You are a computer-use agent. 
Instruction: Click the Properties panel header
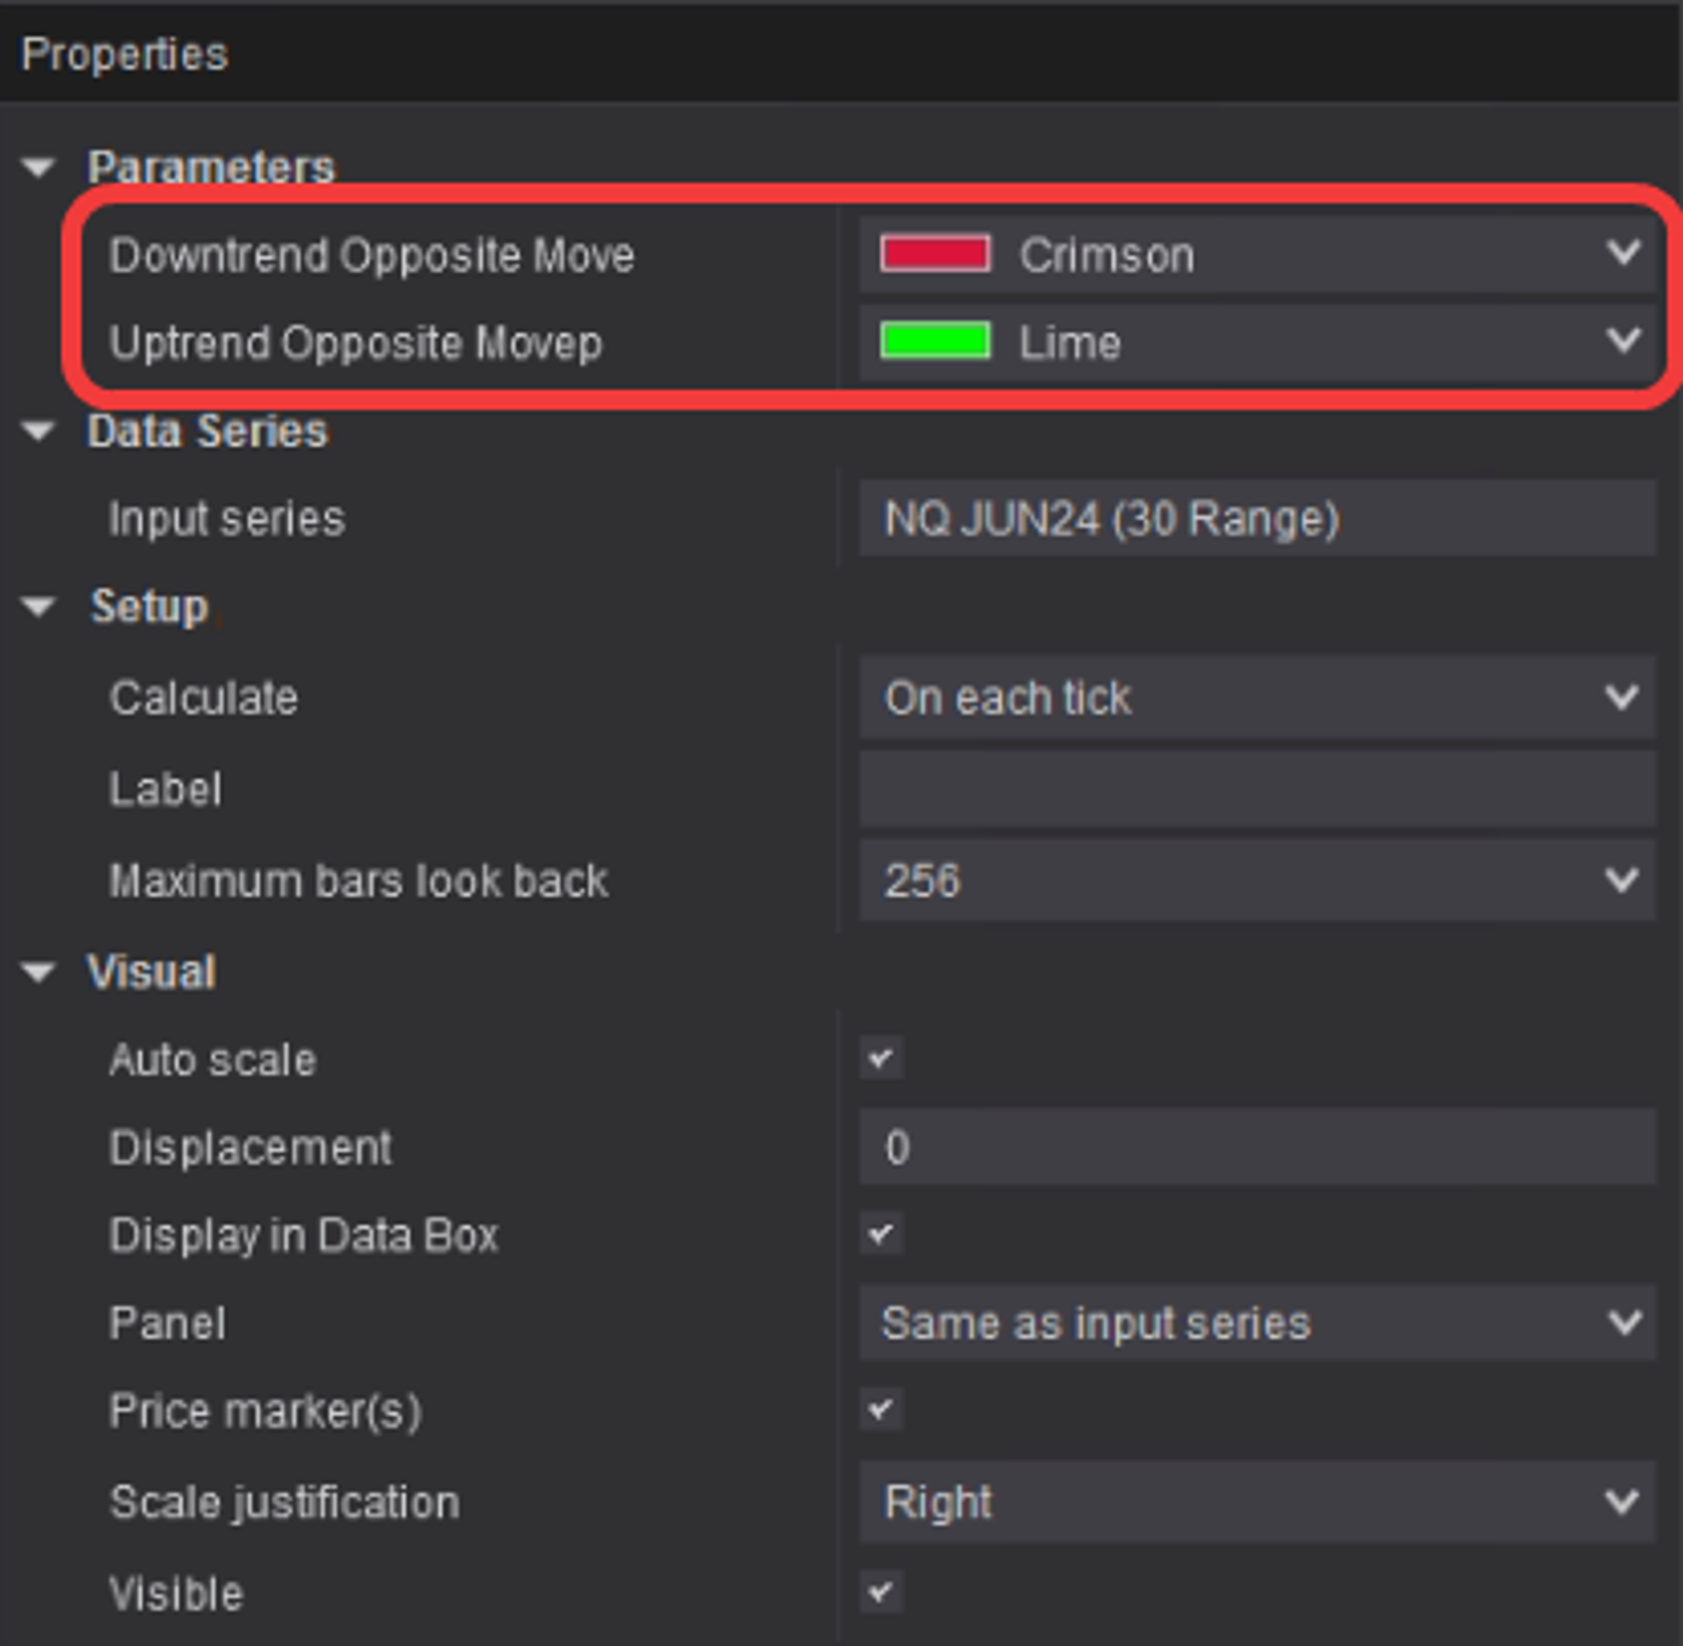click(125, 55)
